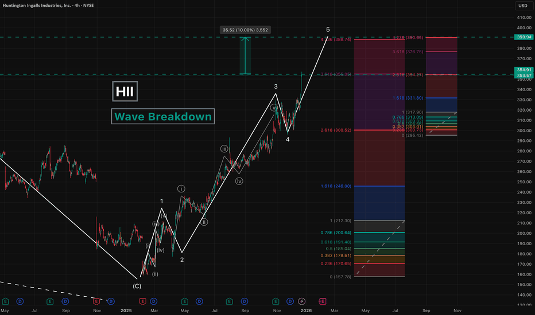Click the 354.91 price axis label

point(524,70)
